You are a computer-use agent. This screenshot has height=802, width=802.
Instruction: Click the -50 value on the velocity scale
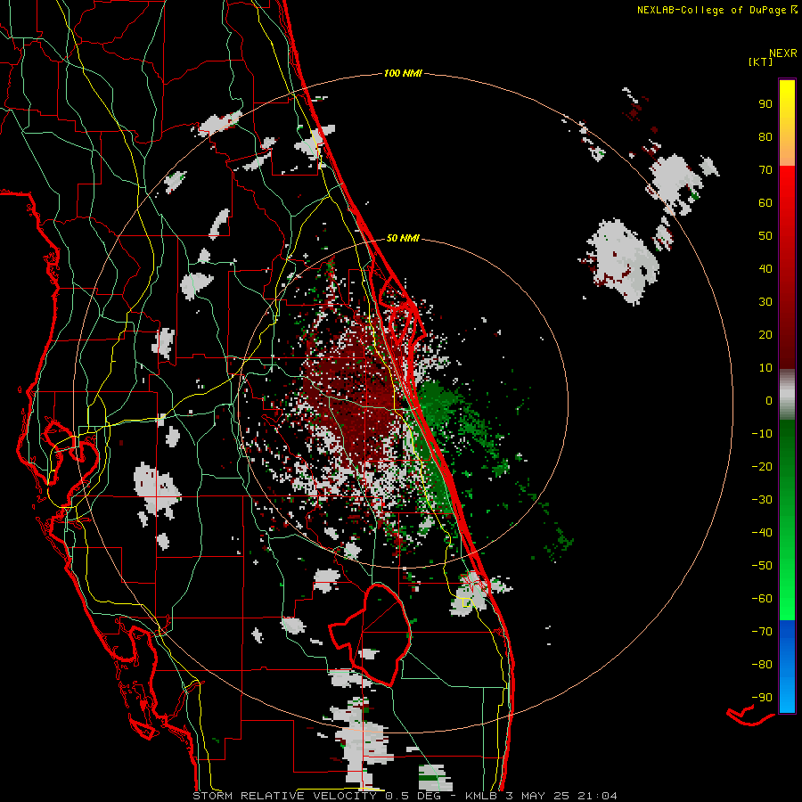coord(762,566)
